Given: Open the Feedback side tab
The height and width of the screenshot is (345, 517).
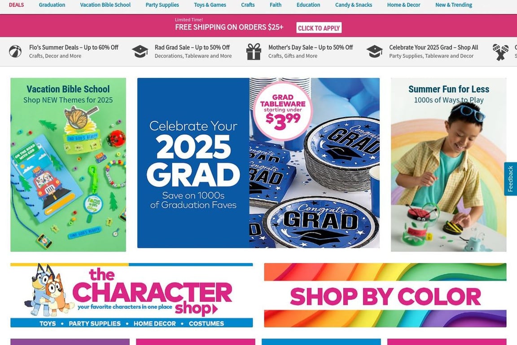Looking at the screenshot, I should click(510, 179).
